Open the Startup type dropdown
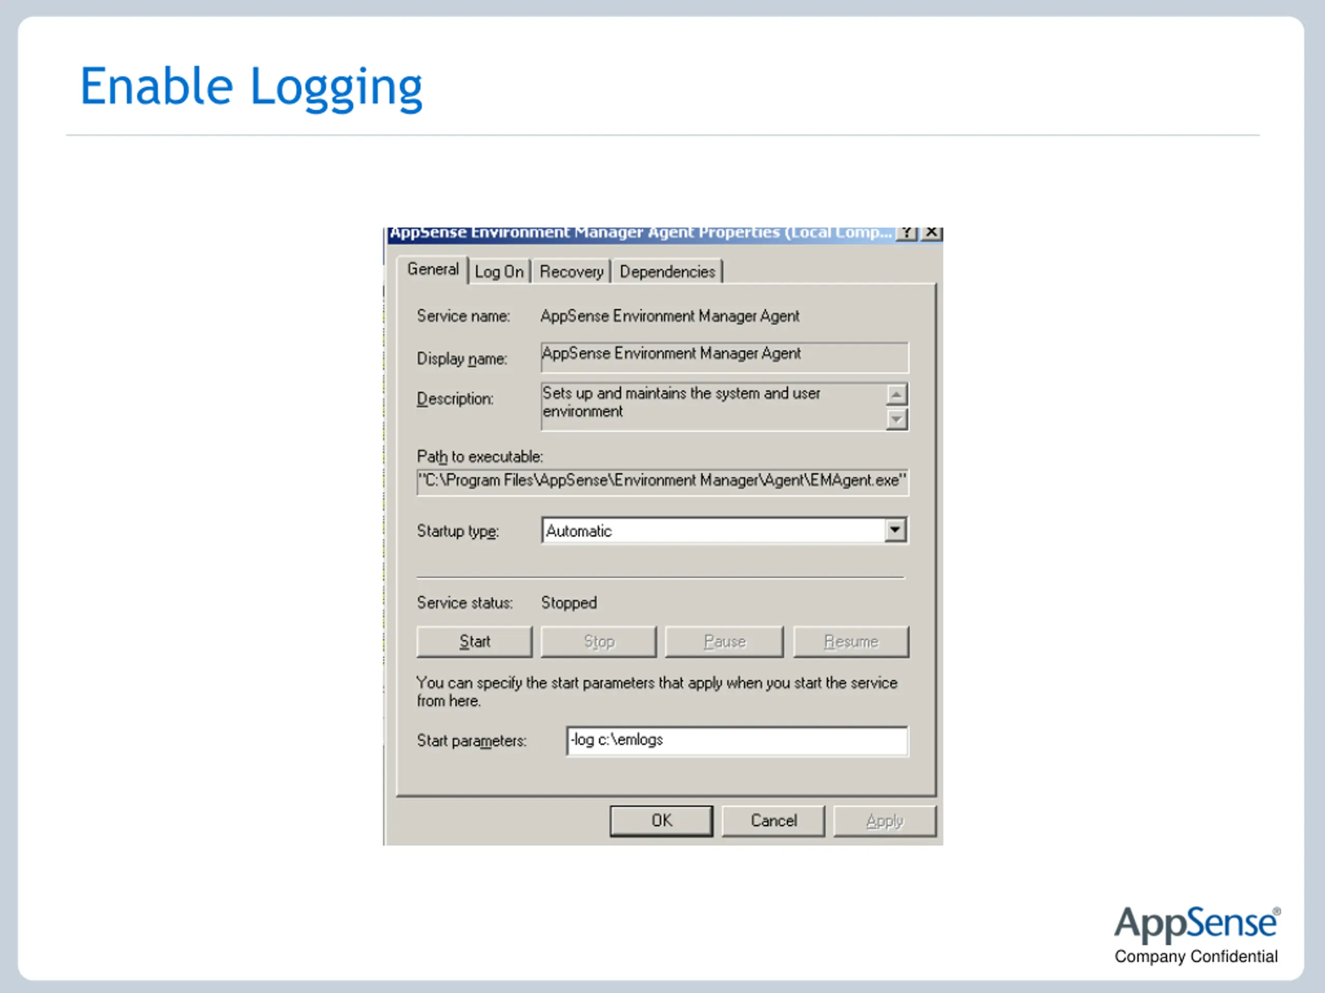Image resolution: width=1325 pixels, height=993 pixels. coord(895,530)
